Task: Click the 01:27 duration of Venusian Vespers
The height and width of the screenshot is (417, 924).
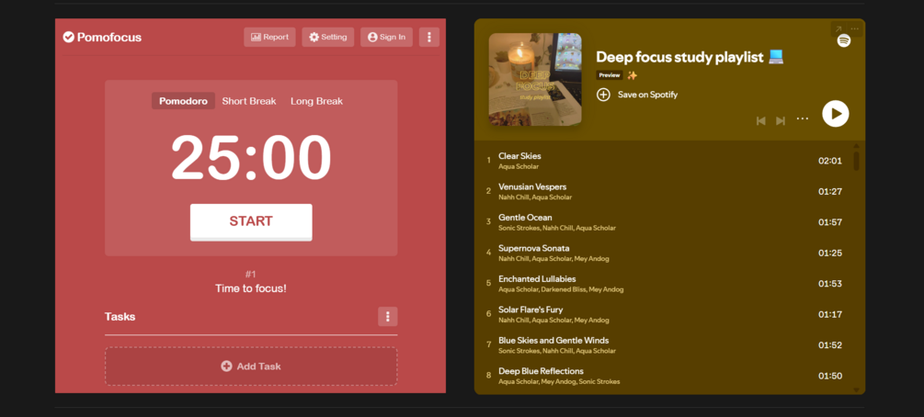Action: 829,191
